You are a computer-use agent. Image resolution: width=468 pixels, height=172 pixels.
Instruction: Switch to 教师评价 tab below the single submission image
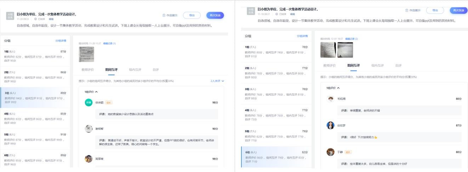[x=87, y=70]
